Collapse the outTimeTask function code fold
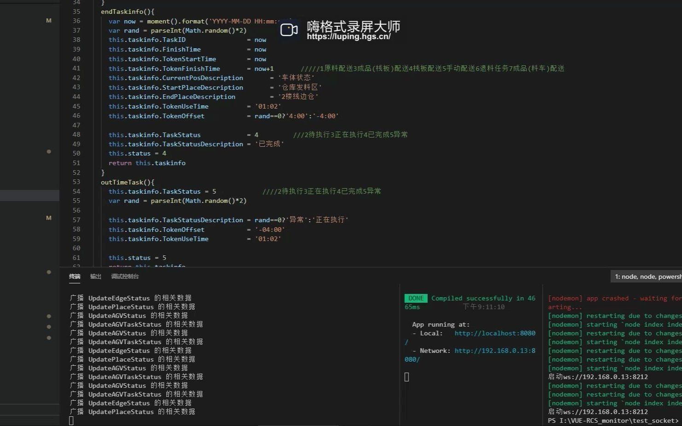The height and width of the screenshot is (426, 682). pos(94,182)
